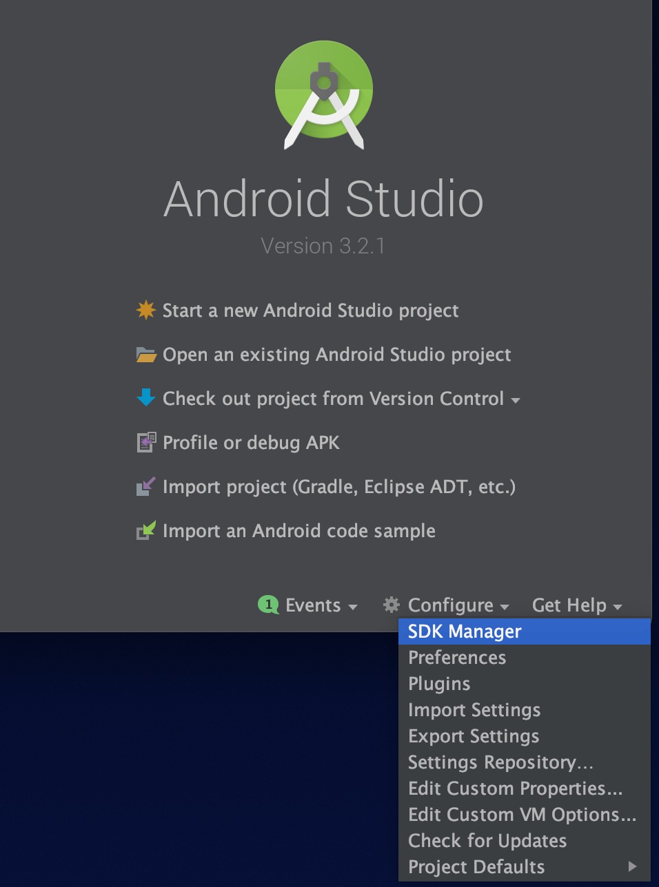Viewport: 659px width, 887px height.
Task: Expand the Get Help dropdown
Action: tap(576, 605)
